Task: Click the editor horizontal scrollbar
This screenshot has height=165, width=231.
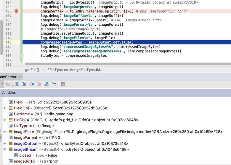Action: (x=128, y=64)
